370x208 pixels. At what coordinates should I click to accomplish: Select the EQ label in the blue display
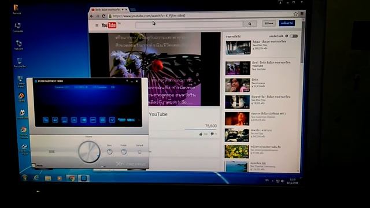pos(113,87)
